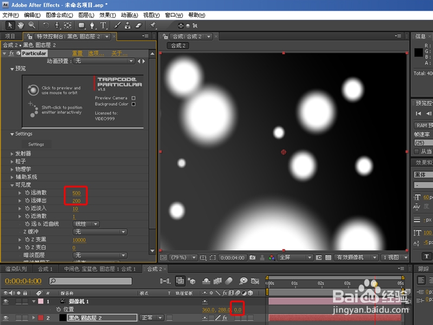Image resolution: width=433 pixels, height=325 pixels.
Task: Hide the 黑色 固态层 2 layer eye
Action: click(x=5, y=318)
